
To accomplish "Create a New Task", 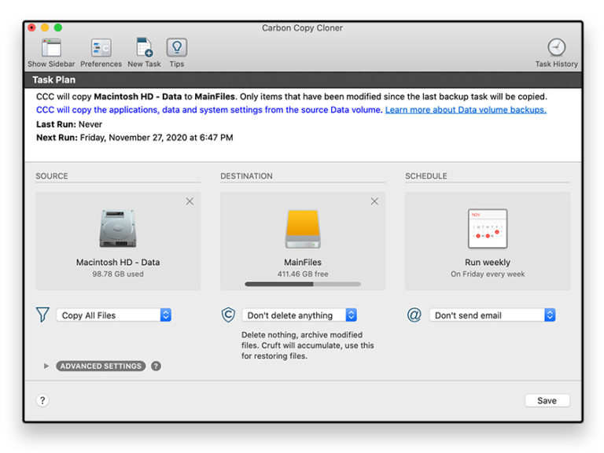I will click(x=144, y=49).
